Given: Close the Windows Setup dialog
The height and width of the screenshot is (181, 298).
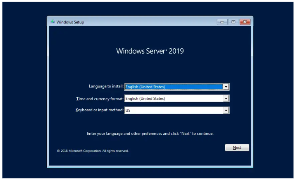Looking at the screenshot, I should coord(245,22).
